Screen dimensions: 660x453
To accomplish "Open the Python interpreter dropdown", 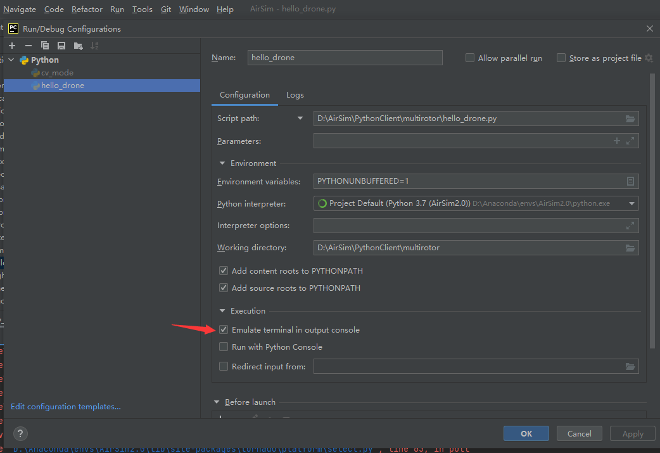I will (x=631, y=204).
